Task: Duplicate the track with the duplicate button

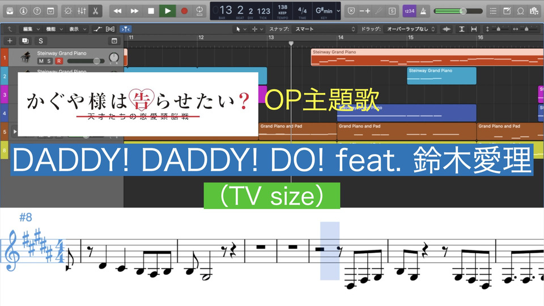Action: tap(25, 41)
